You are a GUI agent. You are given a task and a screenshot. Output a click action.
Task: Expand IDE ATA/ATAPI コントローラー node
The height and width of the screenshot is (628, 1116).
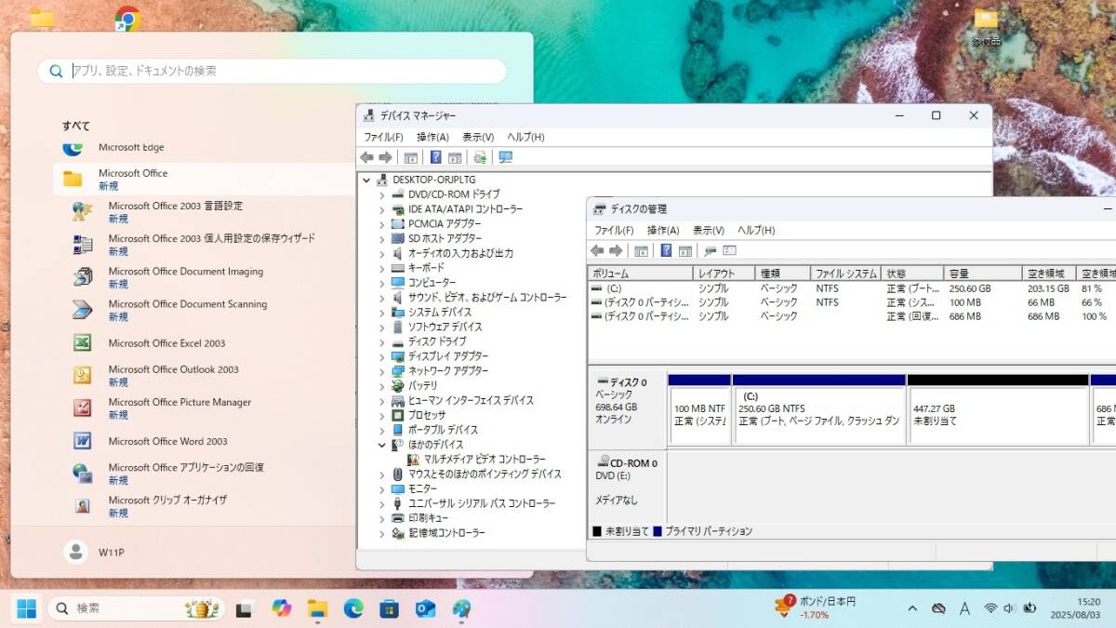point(381,209)
